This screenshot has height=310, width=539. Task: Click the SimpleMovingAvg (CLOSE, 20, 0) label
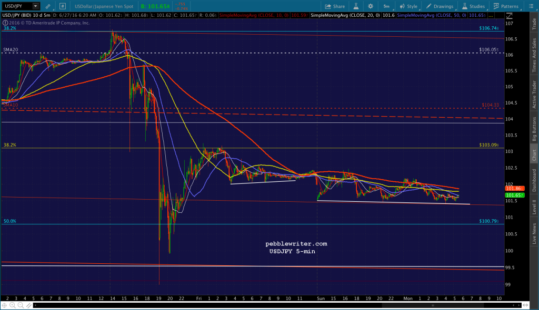345,15
